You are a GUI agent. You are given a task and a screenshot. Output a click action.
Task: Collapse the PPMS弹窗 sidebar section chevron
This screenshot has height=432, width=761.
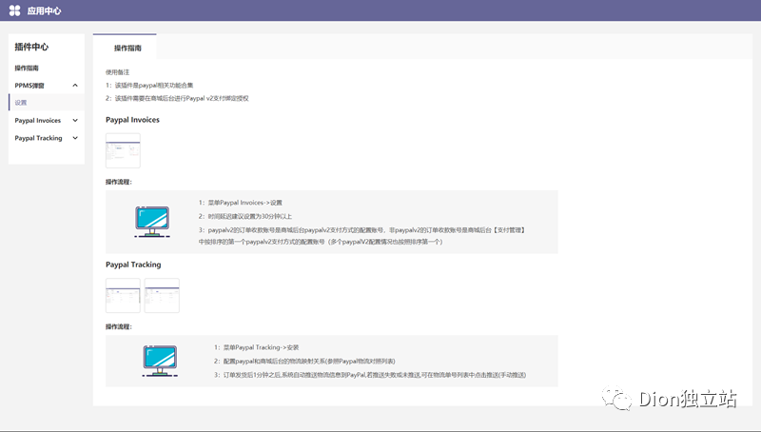[x=75, y=86]
